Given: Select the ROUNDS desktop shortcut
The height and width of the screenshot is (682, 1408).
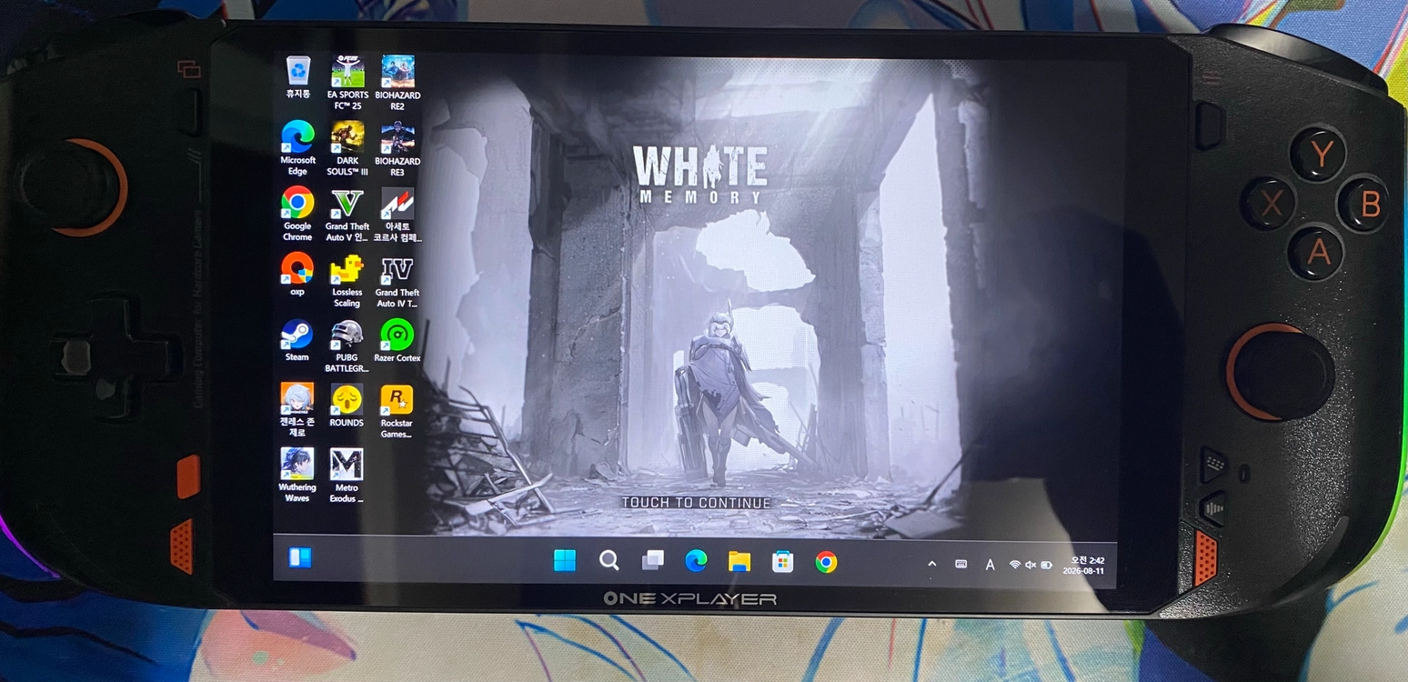Looking at the screenshot, I should coord(347,406).
